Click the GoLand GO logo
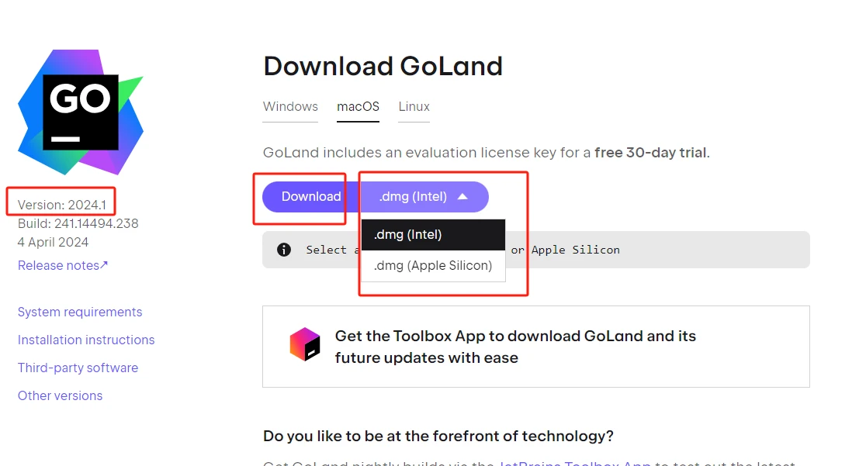Viewport: 866px width, 466px height. click(x=81, y=112)
